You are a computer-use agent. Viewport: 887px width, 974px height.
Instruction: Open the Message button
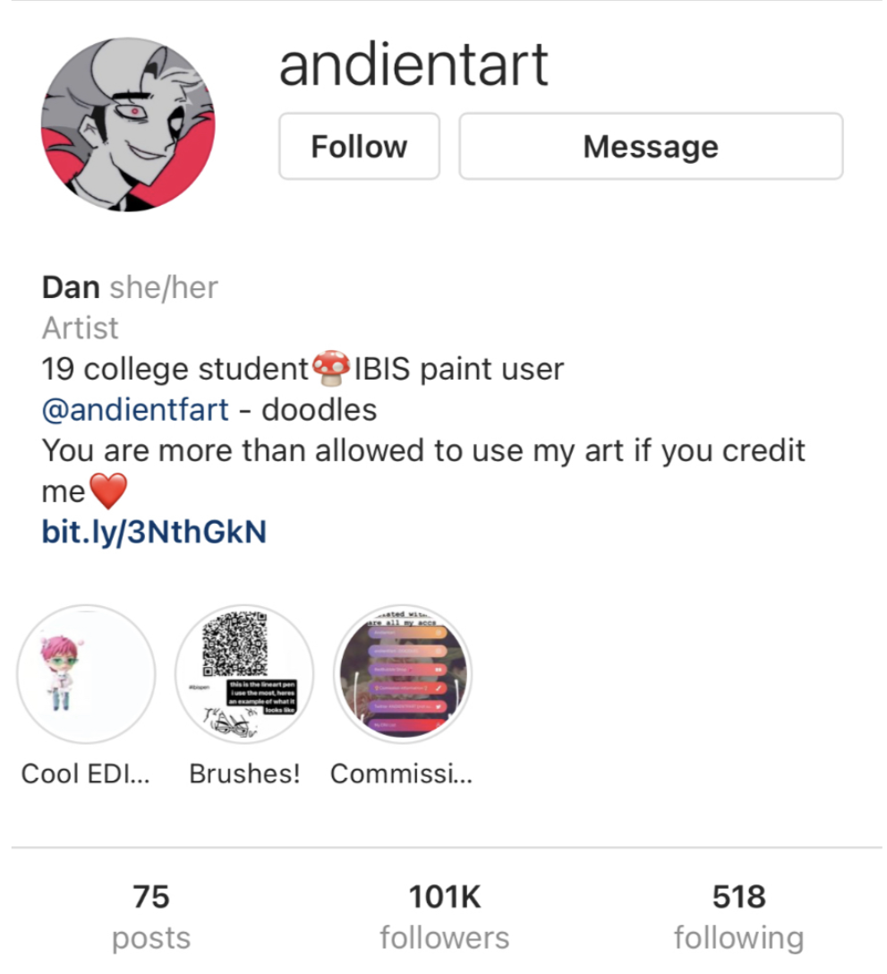(651, 147)
